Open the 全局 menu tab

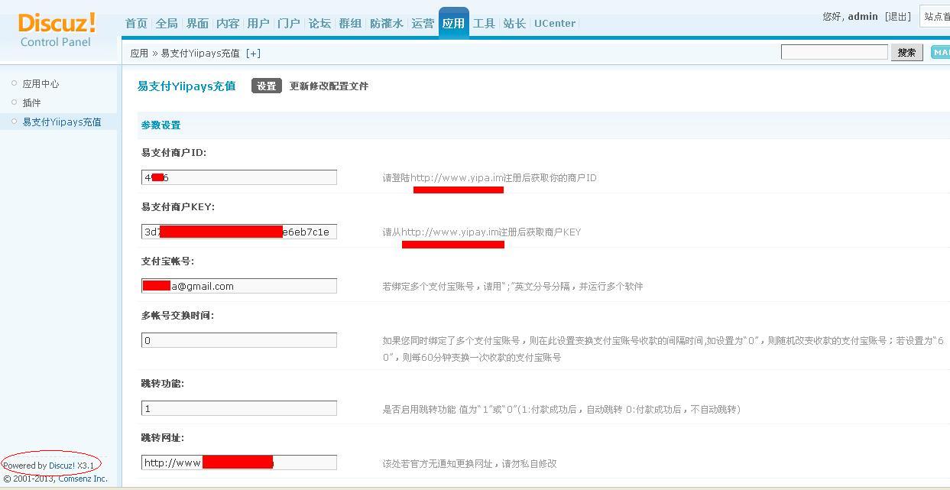[167, 23]
